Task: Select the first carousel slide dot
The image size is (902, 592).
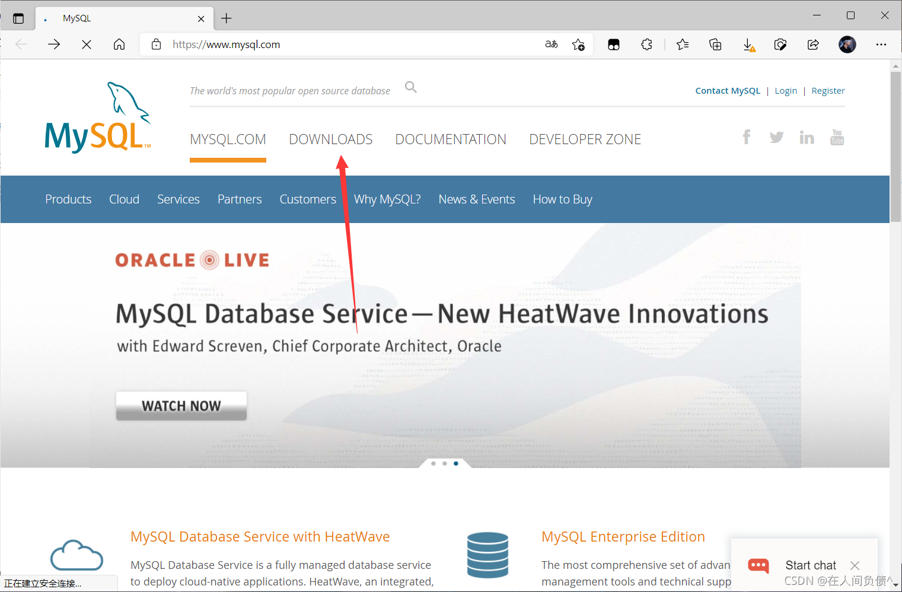Action: tap(434, 463)
